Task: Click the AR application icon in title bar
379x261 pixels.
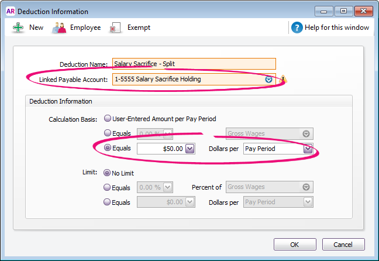Action: [x=10, y=11]
